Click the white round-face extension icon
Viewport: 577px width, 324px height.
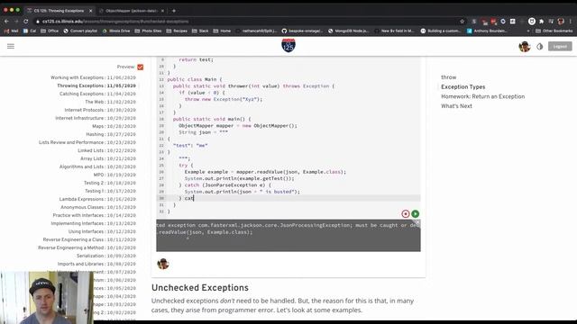532,22
